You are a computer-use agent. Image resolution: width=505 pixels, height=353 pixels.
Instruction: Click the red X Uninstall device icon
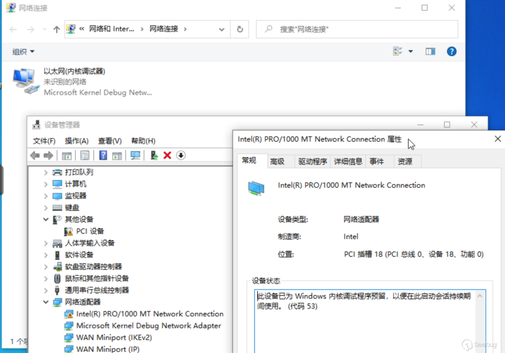point(167,155)
